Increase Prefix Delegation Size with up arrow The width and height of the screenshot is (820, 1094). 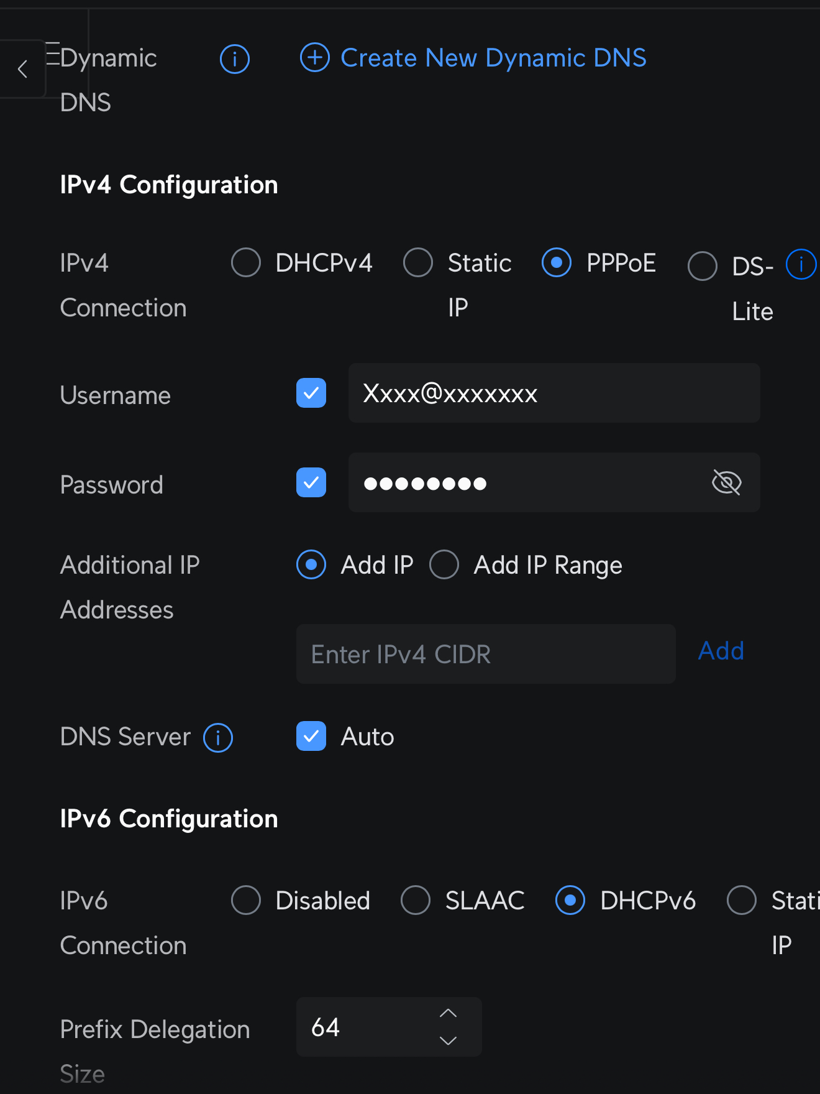(x=448, y=1013)
